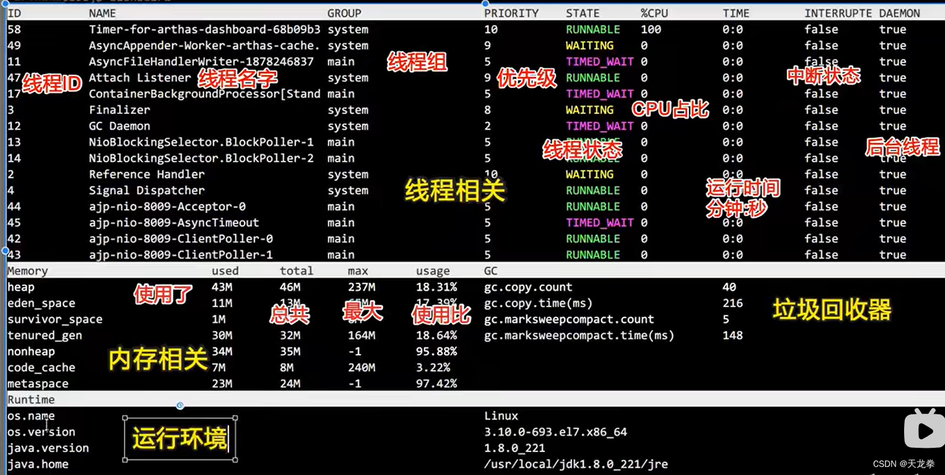Click code_cache usage value 3.22%
The width and height of the screenshot is (945, 475).
[433, 367]
